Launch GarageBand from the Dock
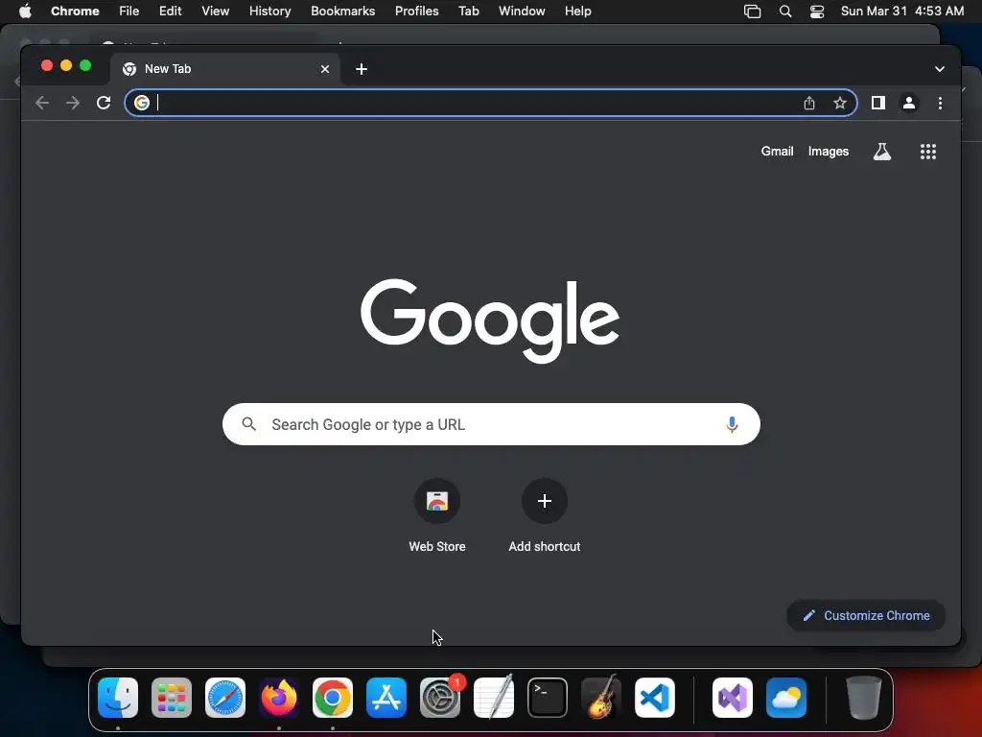The height and width of the screenshot is (737, 982). (x=601, y=697)
